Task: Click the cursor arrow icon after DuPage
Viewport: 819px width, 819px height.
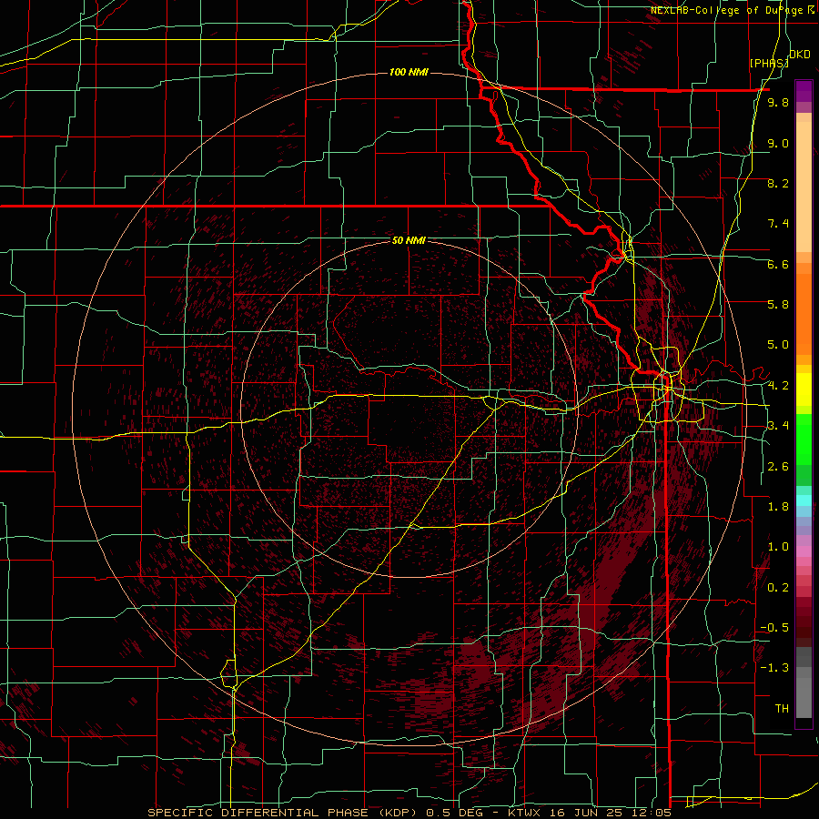Action: (x=811, y=9)
